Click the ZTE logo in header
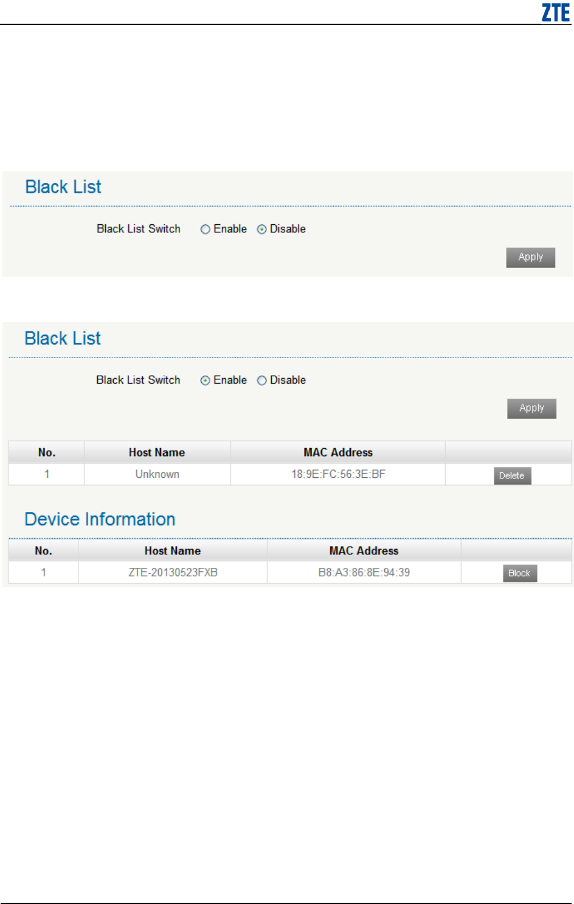574x904 pixels. point(556,13)
